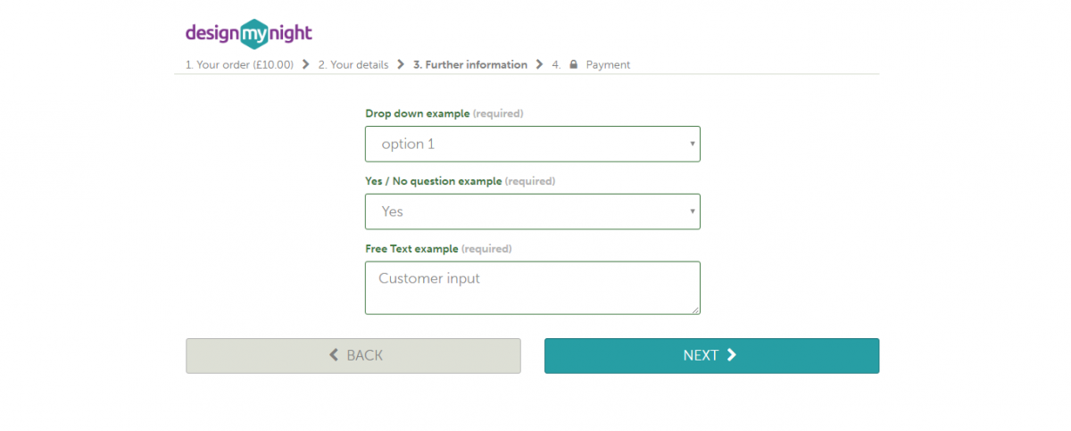Click the chevron arrow after Your order step
The width and height of the screenshot is (1071, 431).
tap(306, 64)
